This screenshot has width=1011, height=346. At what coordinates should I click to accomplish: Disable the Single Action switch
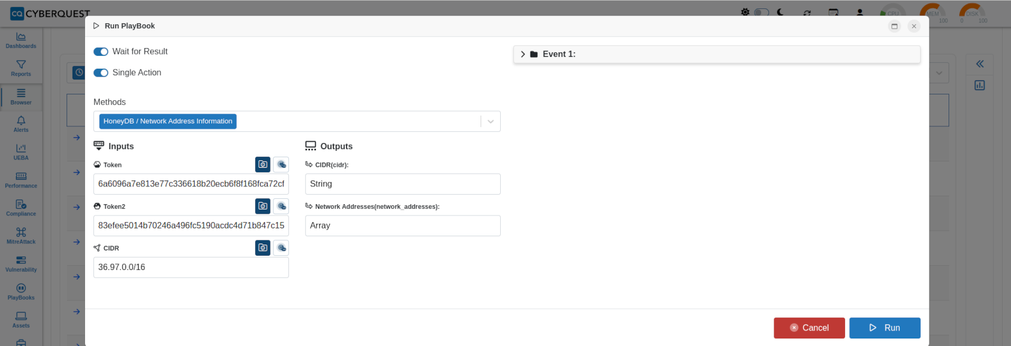point(101,72)
